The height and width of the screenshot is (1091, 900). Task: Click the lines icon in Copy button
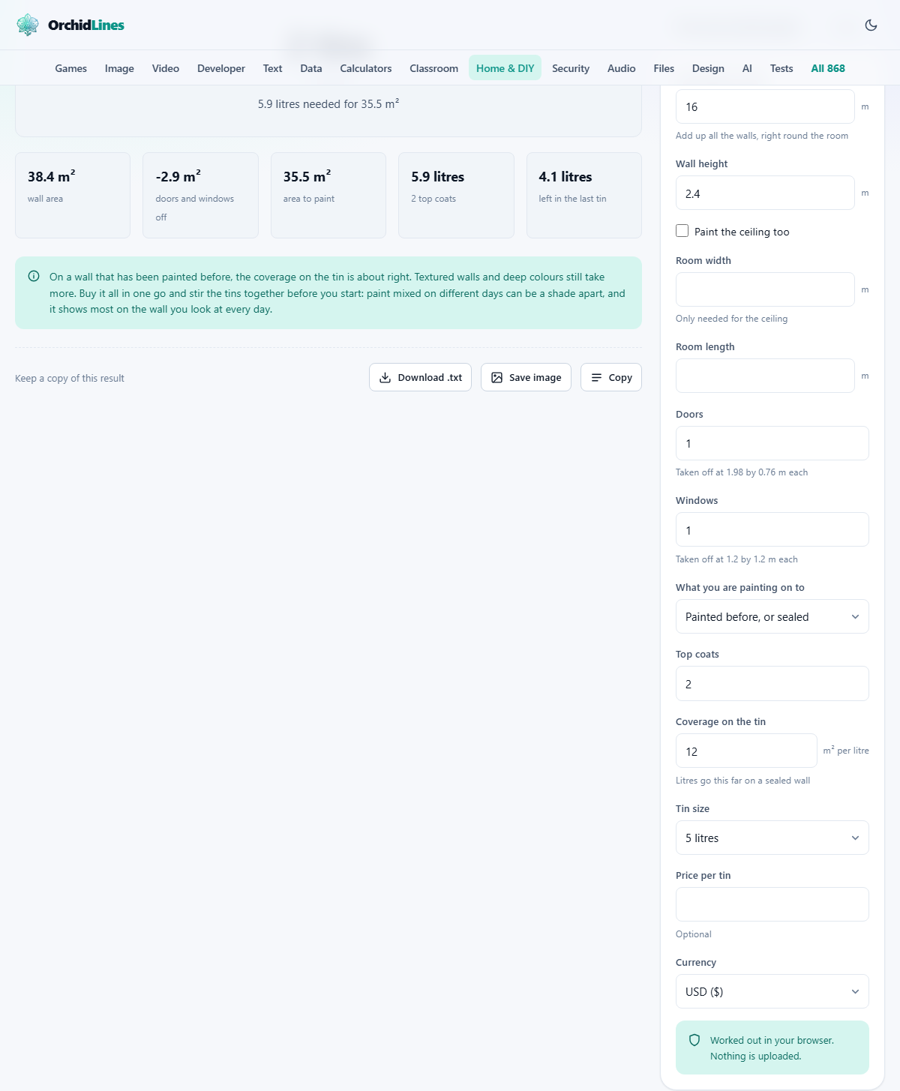point(596,377)
